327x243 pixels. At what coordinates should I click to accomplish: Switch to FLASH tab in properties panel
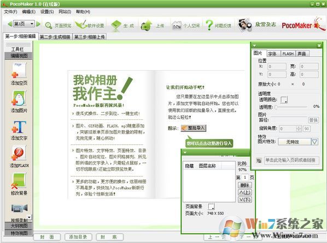click(x=288, y=53)
